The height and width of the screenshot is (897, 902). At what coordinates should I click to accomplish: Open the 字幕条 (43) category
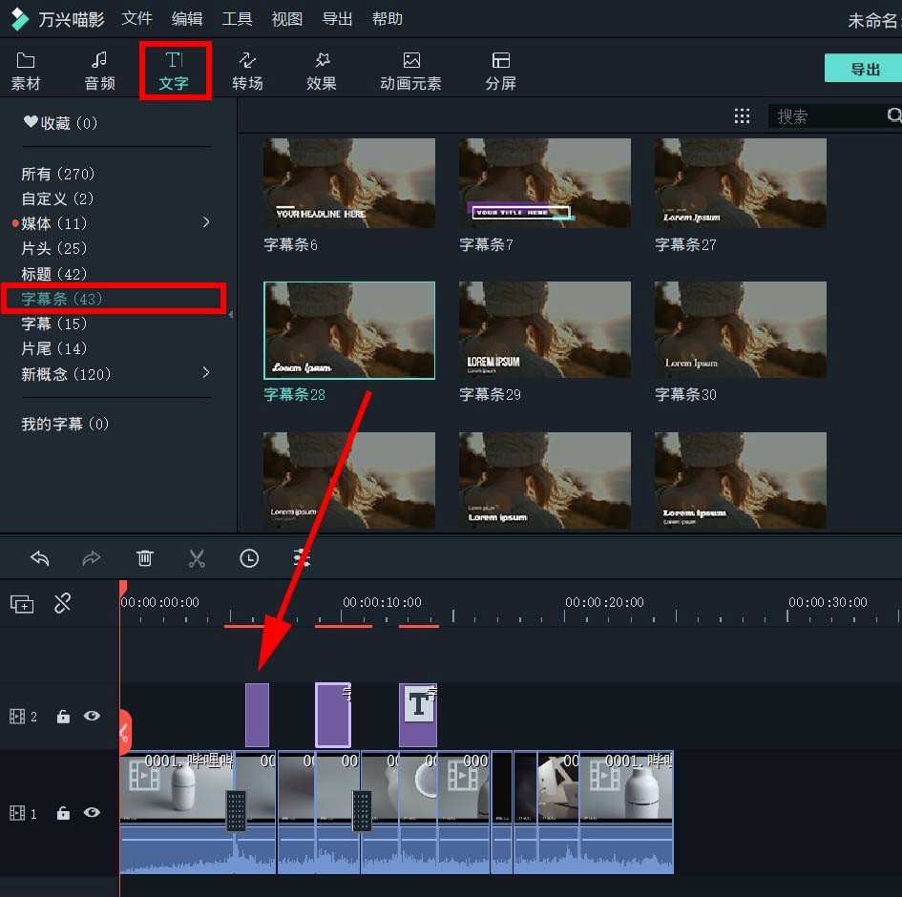(x=63, y=299)
